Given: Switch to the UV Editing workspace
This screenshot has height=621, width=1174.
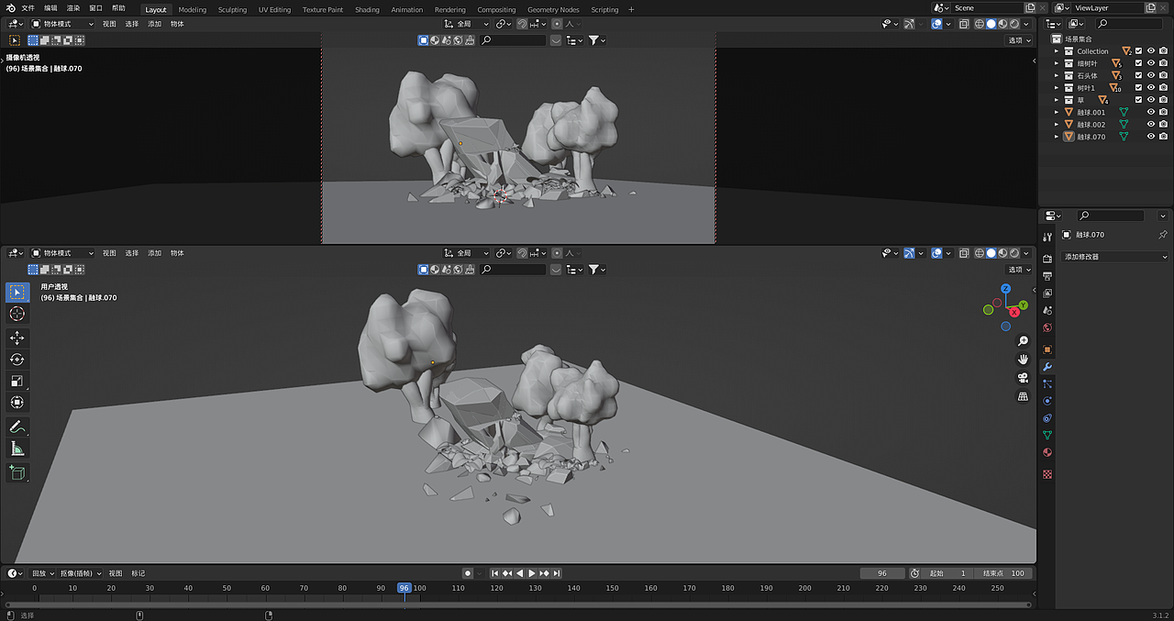Looking at the screenshot, I should coord(274,9).
